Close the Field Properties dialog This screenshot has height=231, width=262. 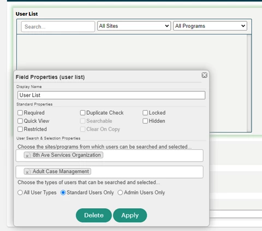coord(205,75)
